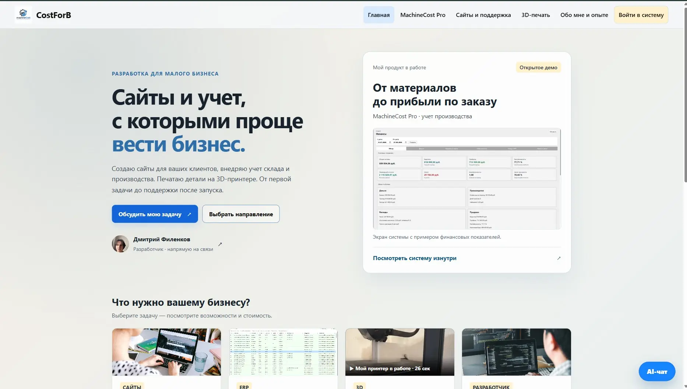Click Посмотреть систему изнутри link
Screen dimensions: 687x389
click(415, 258)
